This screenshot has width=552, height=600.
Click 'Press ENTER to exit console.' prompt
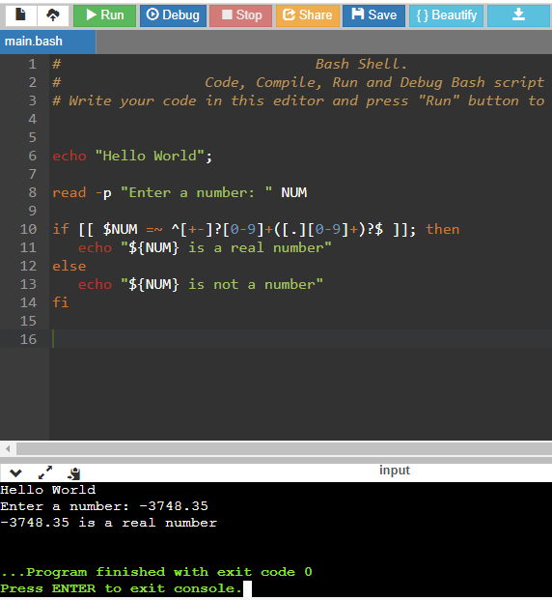(x=122, y=588)
